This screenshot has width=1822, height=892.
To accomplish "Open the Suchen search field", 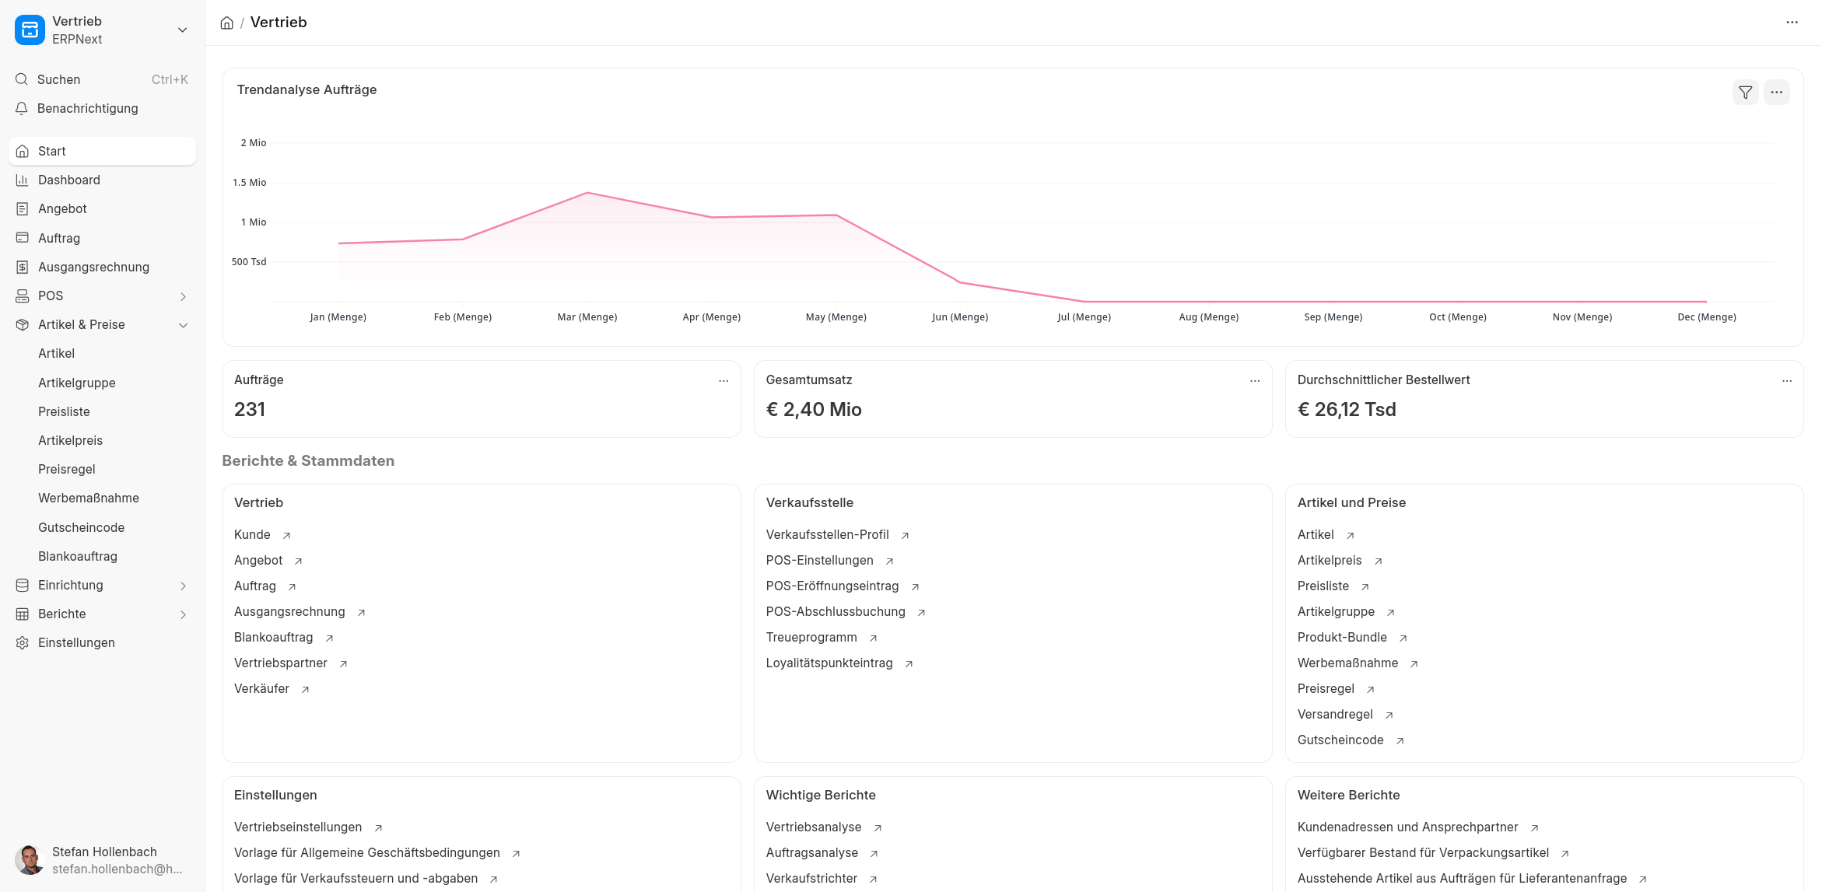I will pos(102,79).
